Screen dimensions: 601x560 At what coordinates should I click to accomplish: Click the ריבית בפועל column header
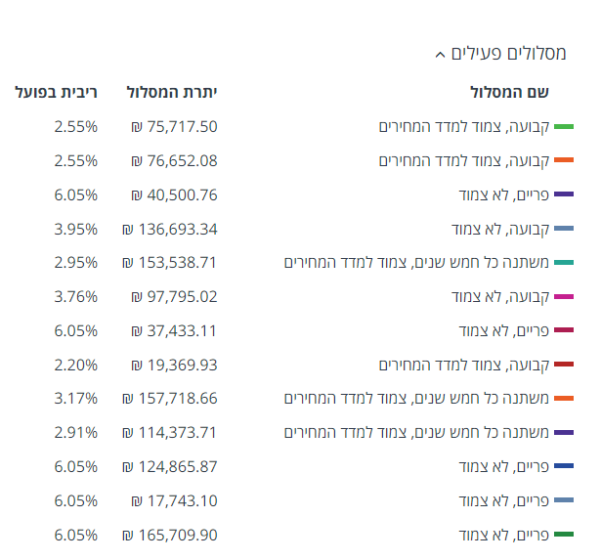coord(57,93)
